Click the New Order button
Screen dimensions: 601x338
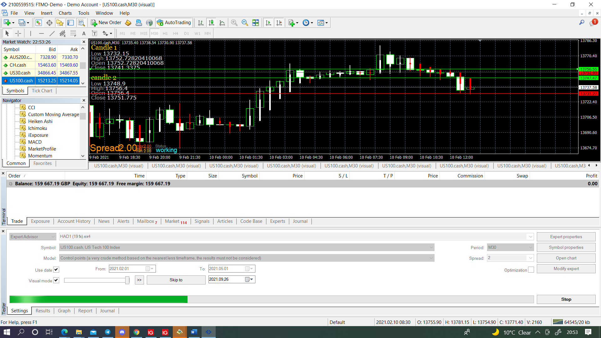click(x=106, y=23)
